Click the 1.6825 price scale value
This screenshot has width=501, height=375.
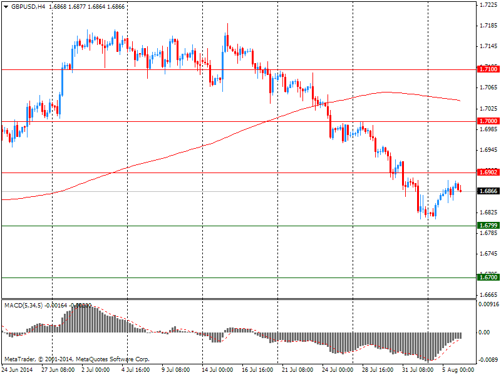pyautogui.click(x=489, y=212)
